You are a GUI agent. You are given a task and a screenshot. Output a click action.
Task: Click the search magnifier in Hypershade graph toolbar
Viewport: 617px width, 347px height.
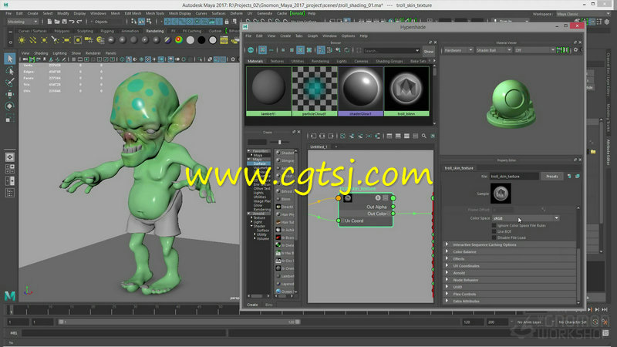423,136
